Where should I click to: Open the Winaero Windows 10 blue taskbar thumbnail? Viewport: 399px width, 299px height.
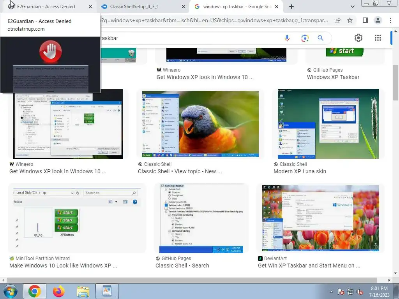[x=226, y=55]
